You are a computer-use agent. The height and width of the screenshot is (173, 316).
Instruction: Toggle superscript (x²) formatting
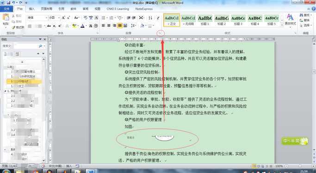point(60,26)
